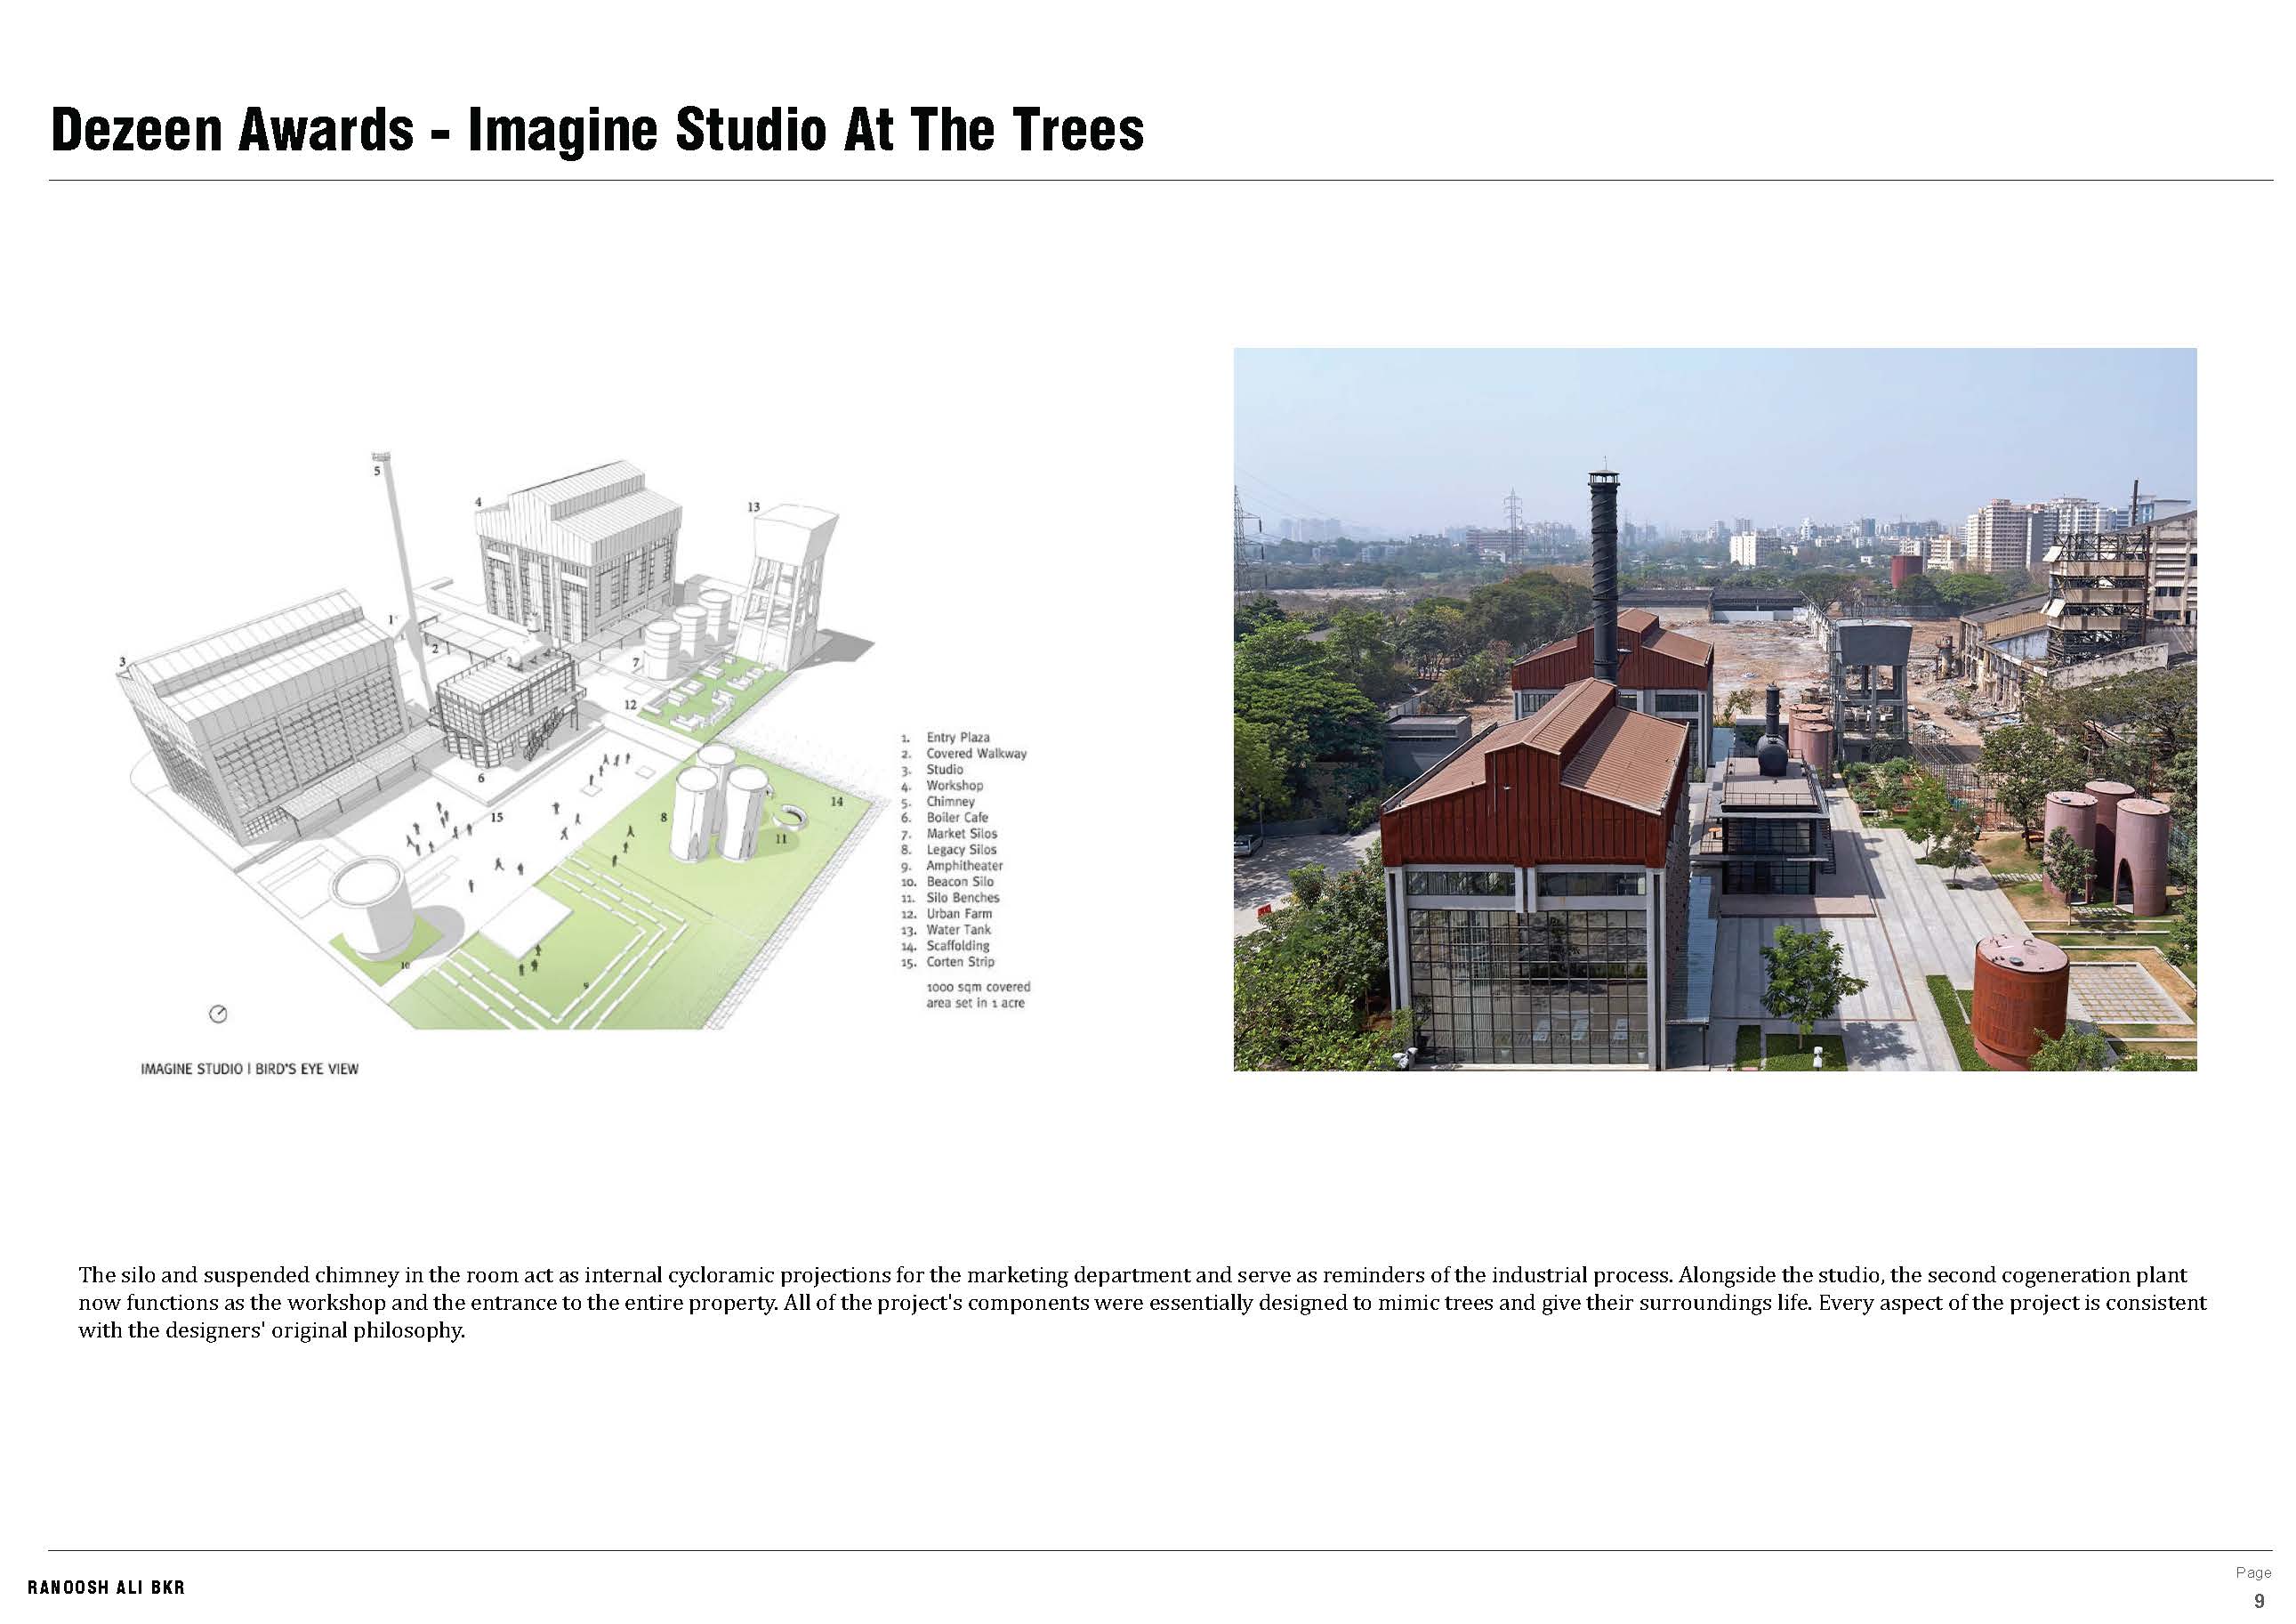Click the 'Entry Plaza' legend entry
This screenshot has width=2296, height=1624.
coord(961,739)
